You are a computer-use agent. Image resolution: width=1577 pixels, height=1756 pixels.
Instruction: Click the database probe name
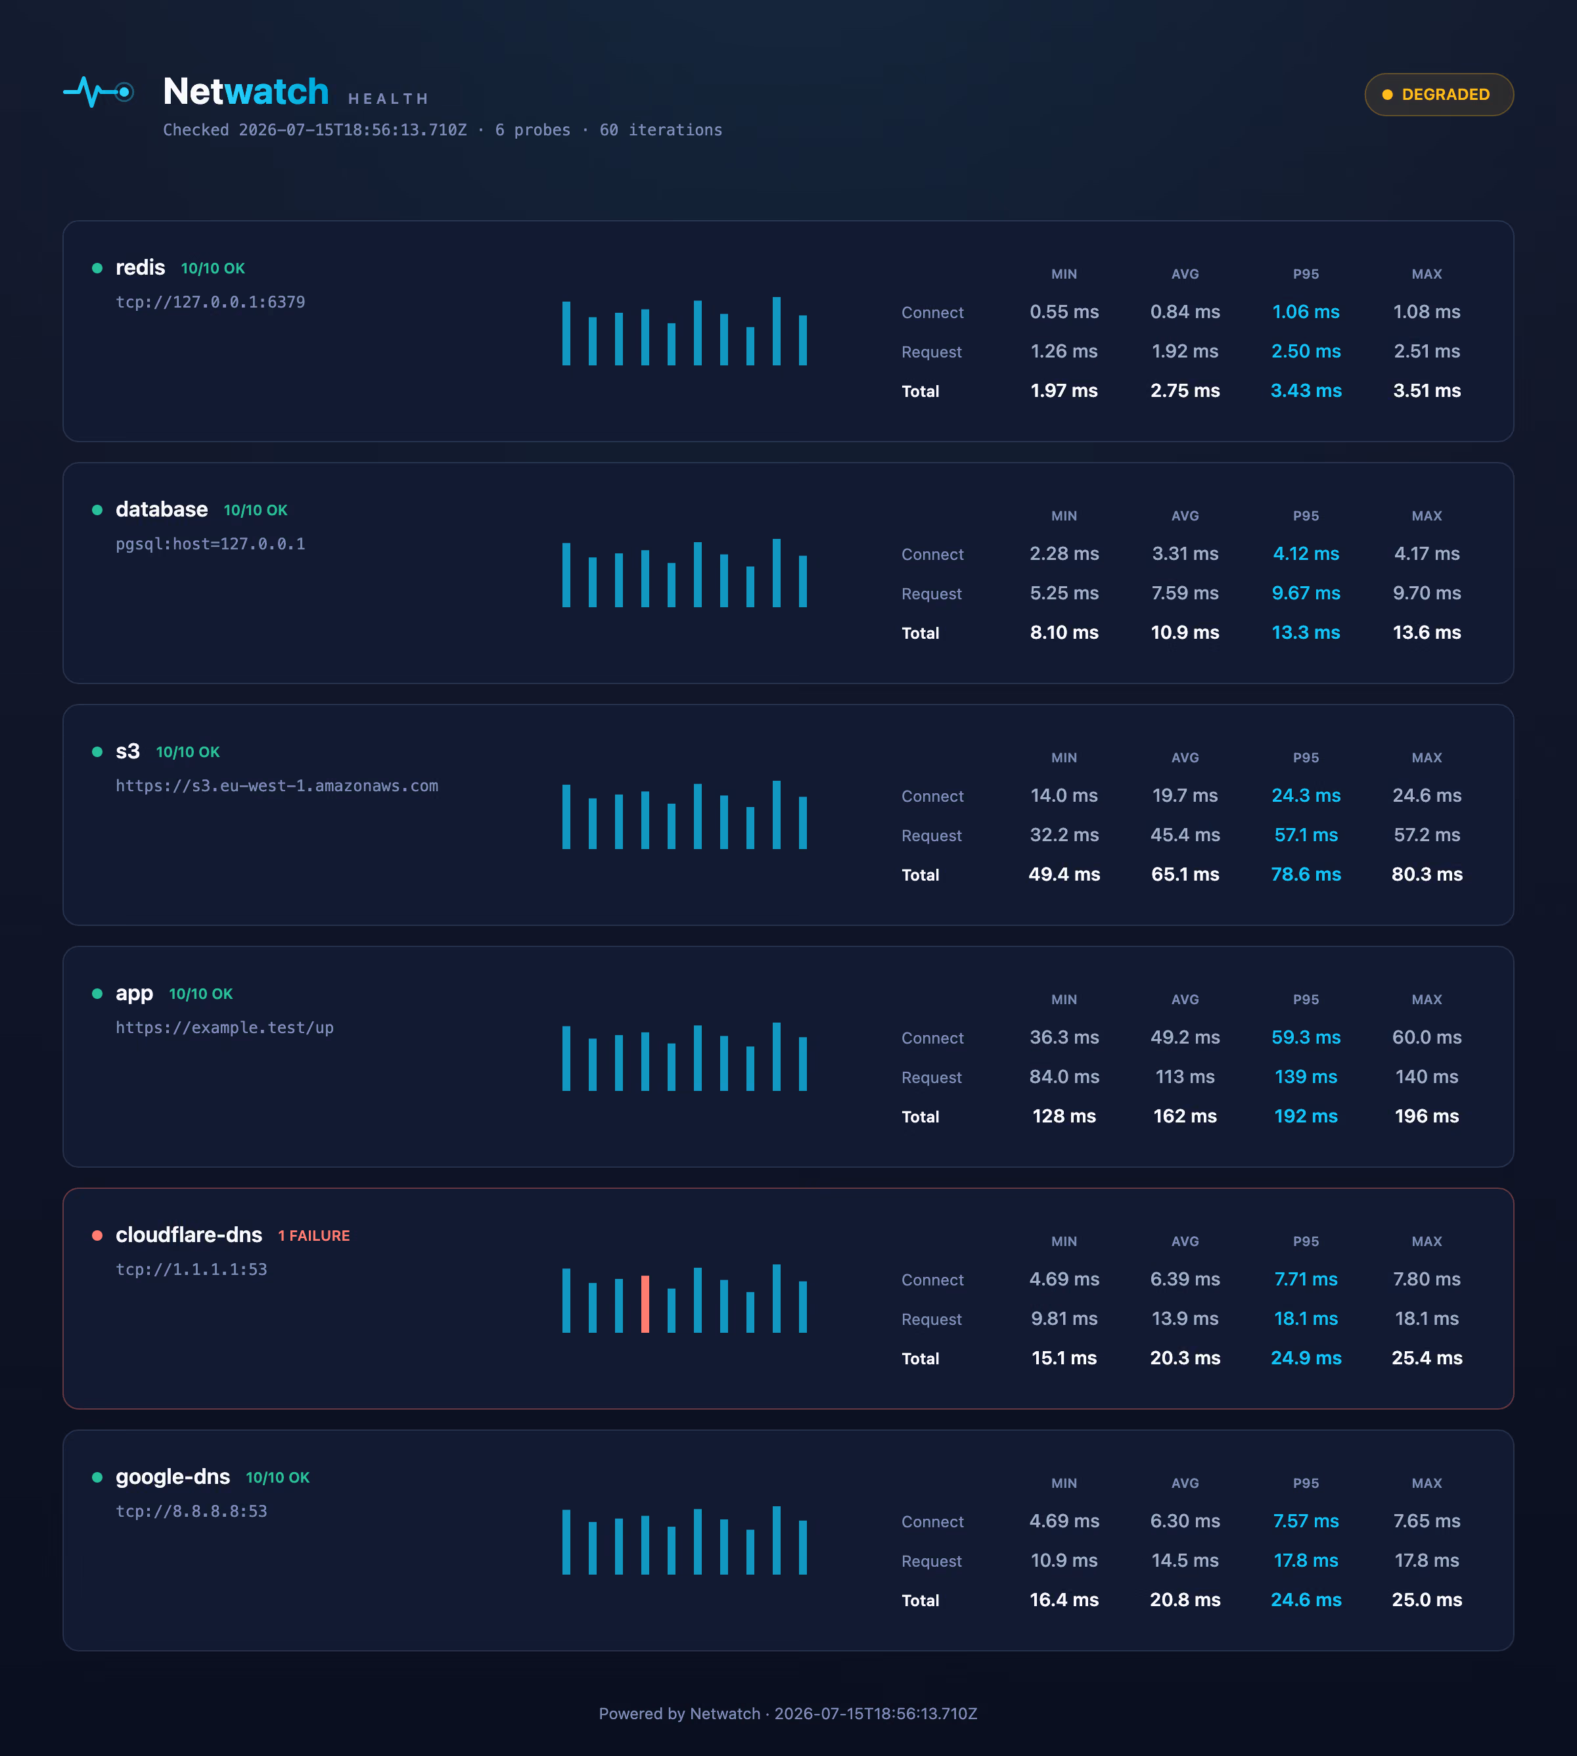click(x=162, y=509)
